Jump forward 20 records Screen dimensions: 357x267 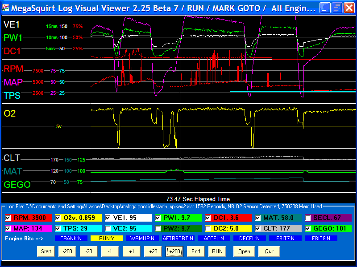[x=153, y=251]
